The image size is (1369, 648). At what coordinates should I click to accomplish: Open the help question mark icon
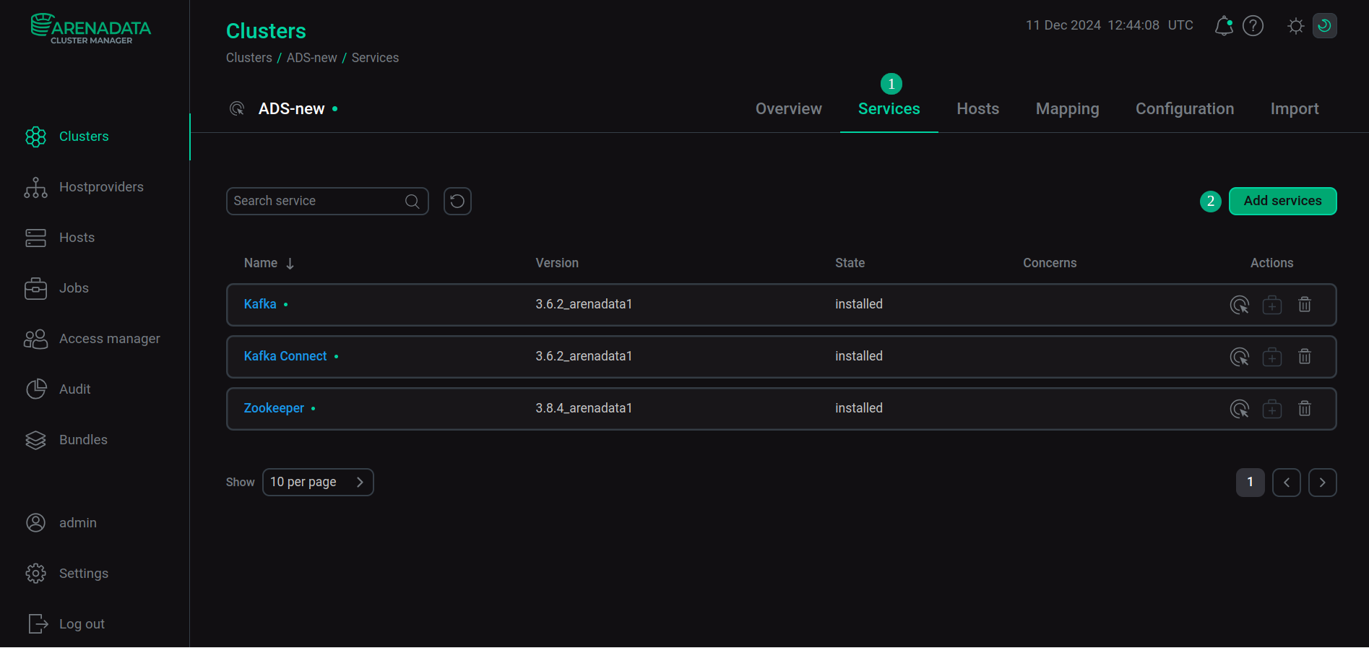(x=1253, y=26)
